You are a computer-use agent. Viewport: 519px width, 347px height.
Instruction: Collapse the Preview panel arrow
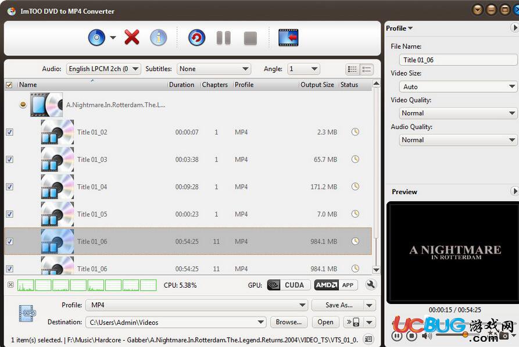(515, 191)
